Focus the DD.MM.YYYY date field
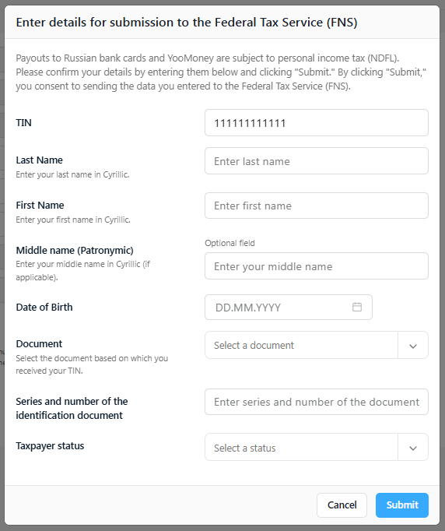Viewport: 445px width, 531px height. (x=289, y=307)
